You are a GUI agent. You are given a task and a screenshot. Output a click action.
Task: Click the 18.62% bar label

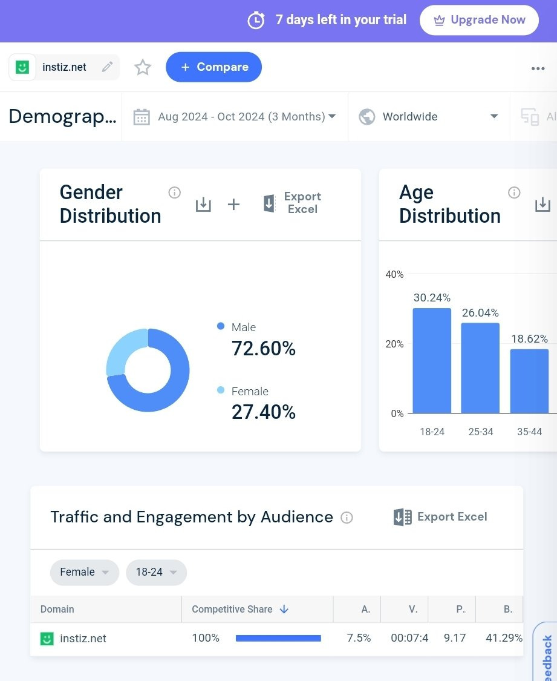[x=529, y=339]
